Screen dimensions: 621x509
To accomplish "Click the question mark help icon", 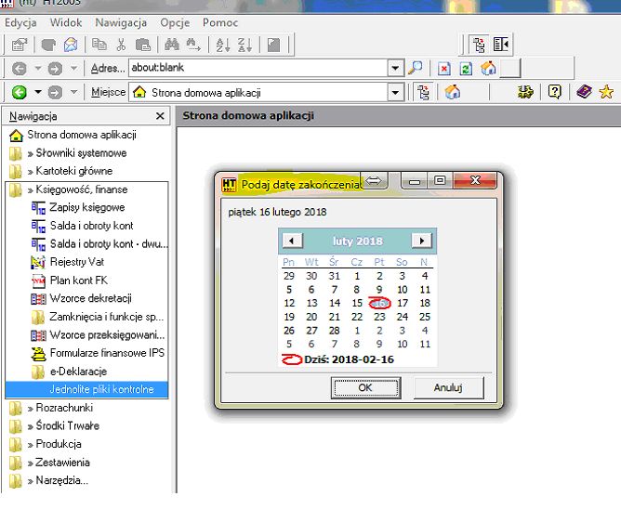I will (554, 92).
